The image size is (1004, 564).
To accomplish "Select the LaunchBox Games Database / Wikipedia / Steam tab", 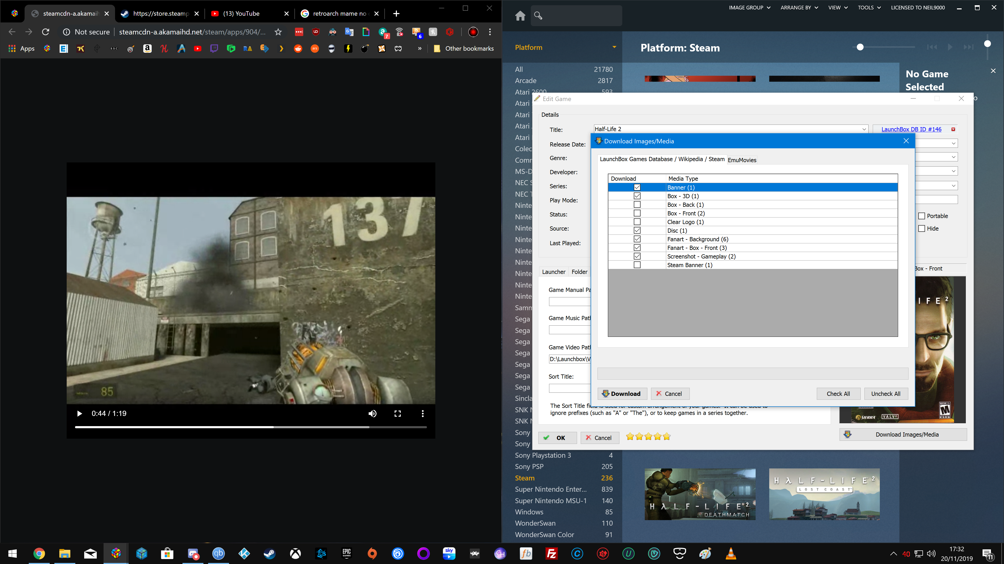I will click(x=662, y=159).
